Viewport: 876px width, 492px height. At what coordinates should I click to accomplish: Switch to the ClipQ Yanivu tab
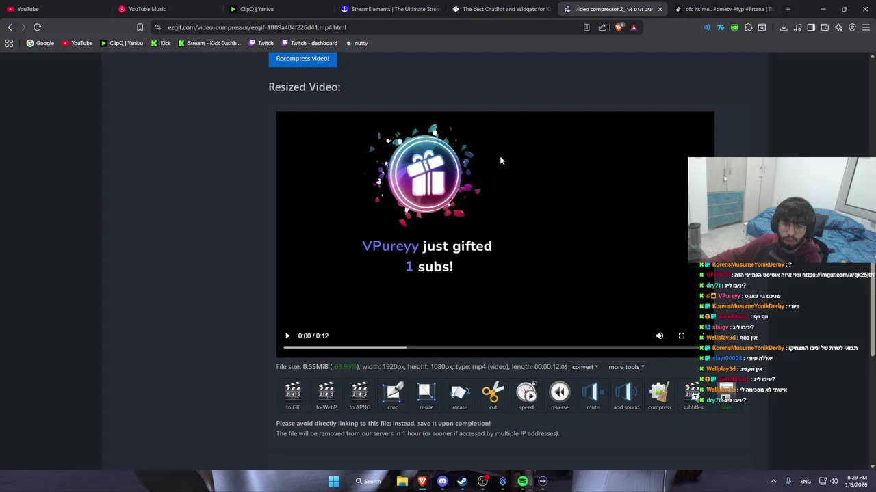click(x=279, y=9)
